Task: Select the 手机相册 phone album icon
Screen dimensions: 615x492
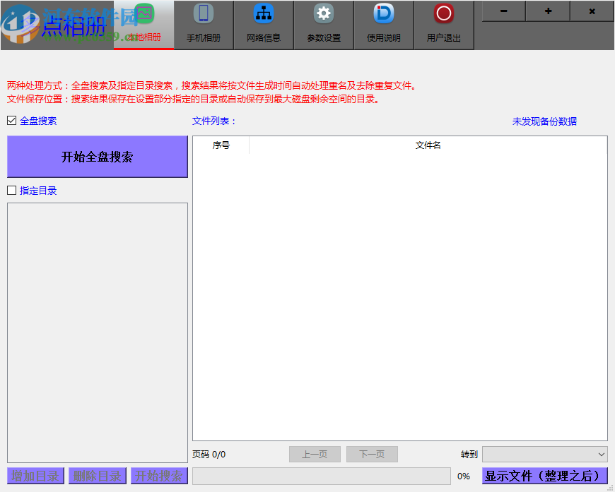Action: [204, 14]
